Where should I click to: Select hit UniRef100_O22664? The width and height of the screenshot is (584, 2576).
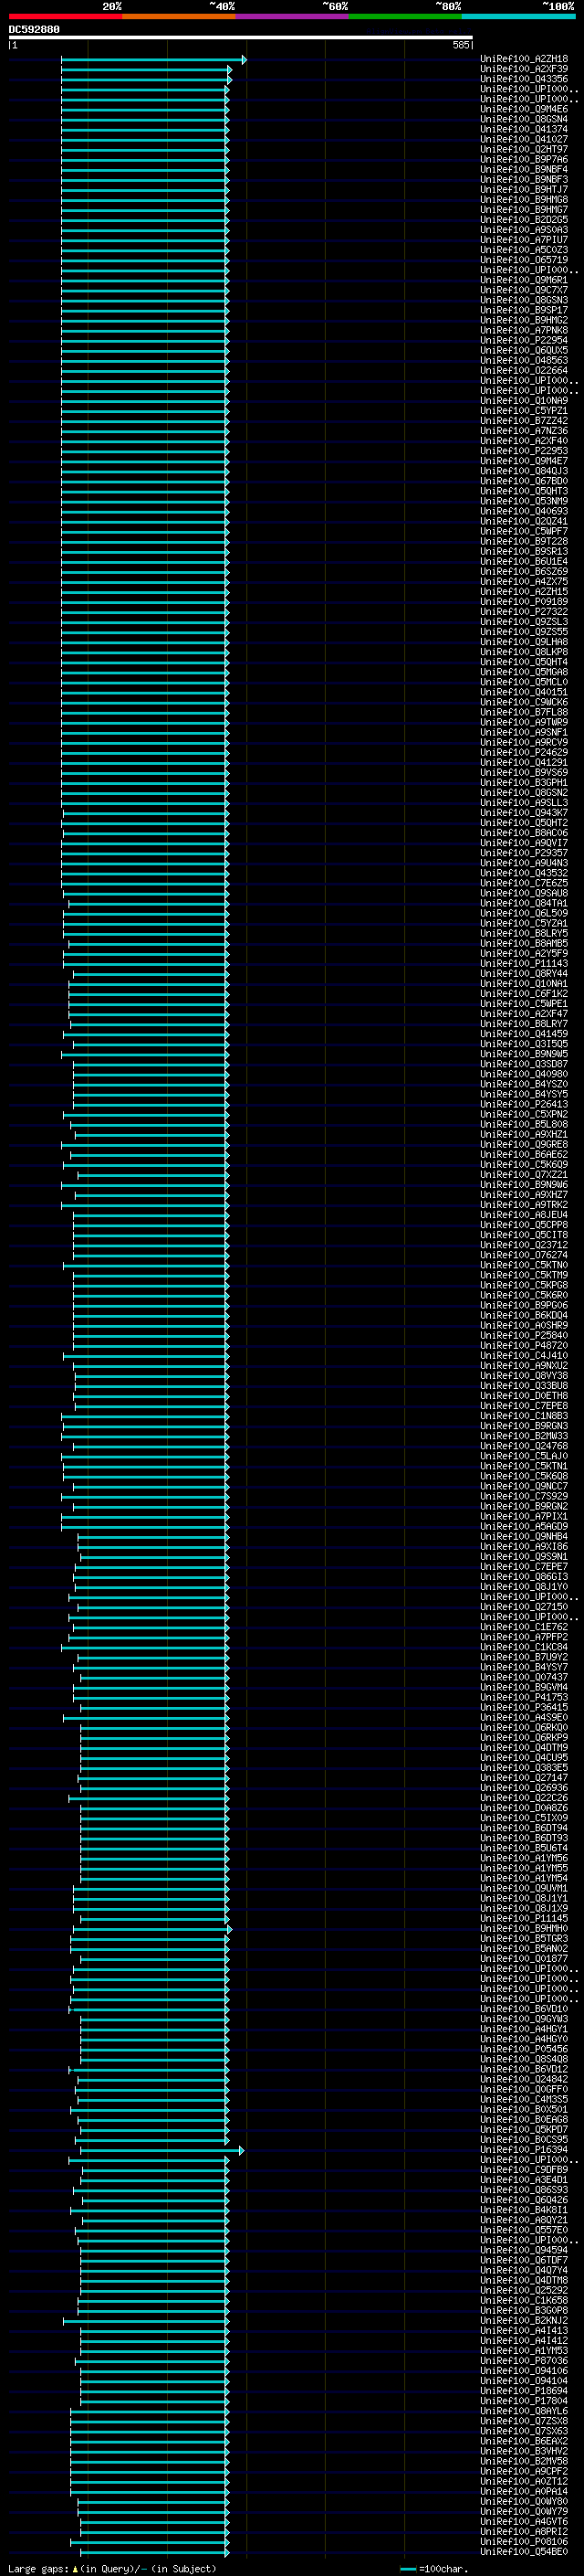tap(524, 371)
